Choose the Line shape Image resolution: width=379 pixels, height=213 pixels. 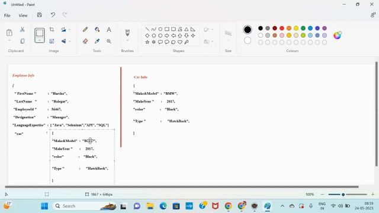[147, 29]
